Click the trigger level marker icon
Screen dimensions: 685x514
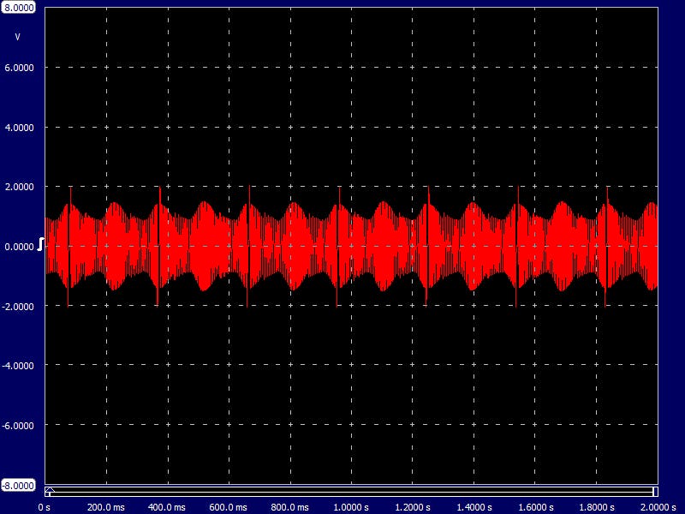pos(41,244)
